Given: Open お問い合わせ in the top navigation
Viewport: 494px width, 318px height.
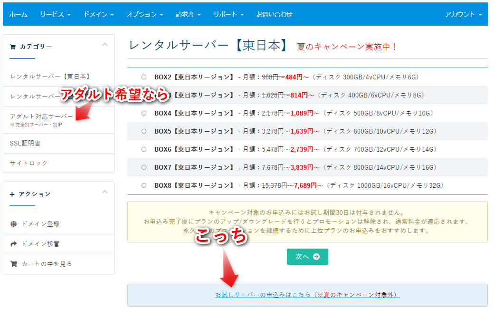Looking at the screenshot, I should coord(274,14).
